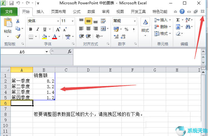Toggle middle vertical alignment

click(88, 21)
